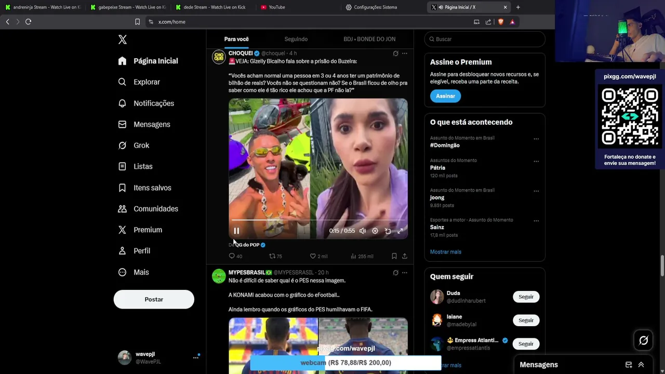
Task: Open more options on MYPESBRASIL post
Action: 405,273
